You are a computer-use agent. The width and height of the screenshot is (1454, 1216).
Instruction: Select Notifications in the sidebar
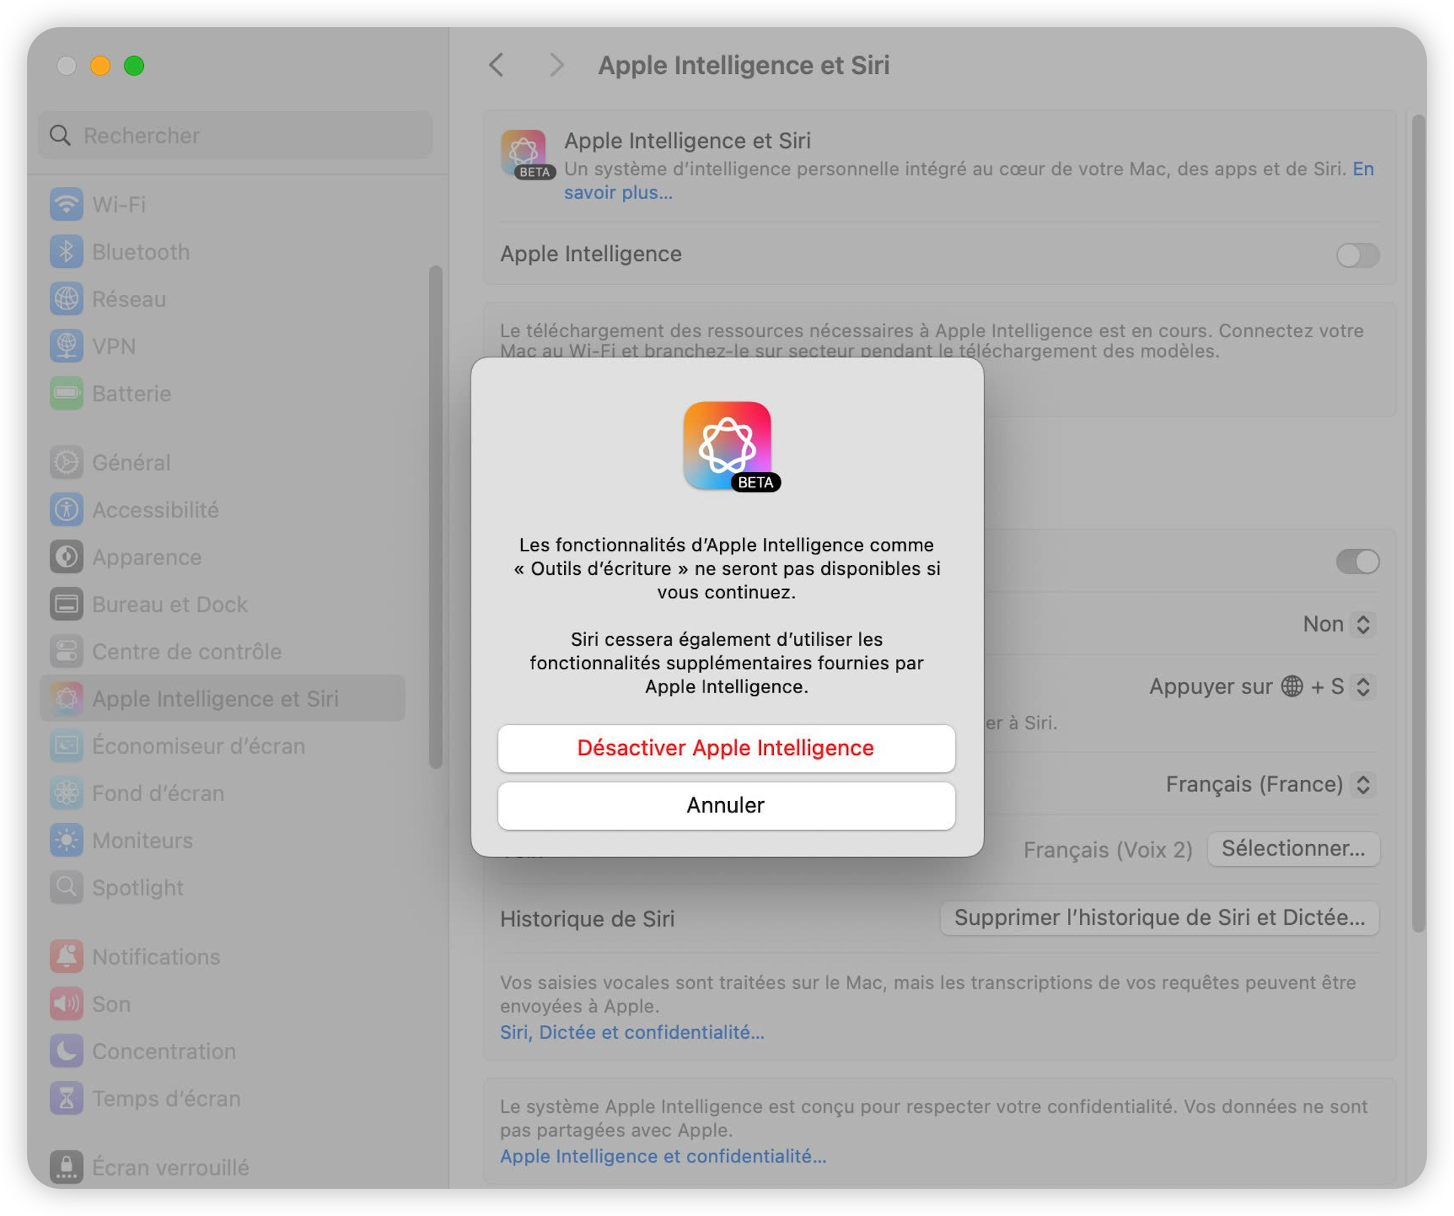223,957
